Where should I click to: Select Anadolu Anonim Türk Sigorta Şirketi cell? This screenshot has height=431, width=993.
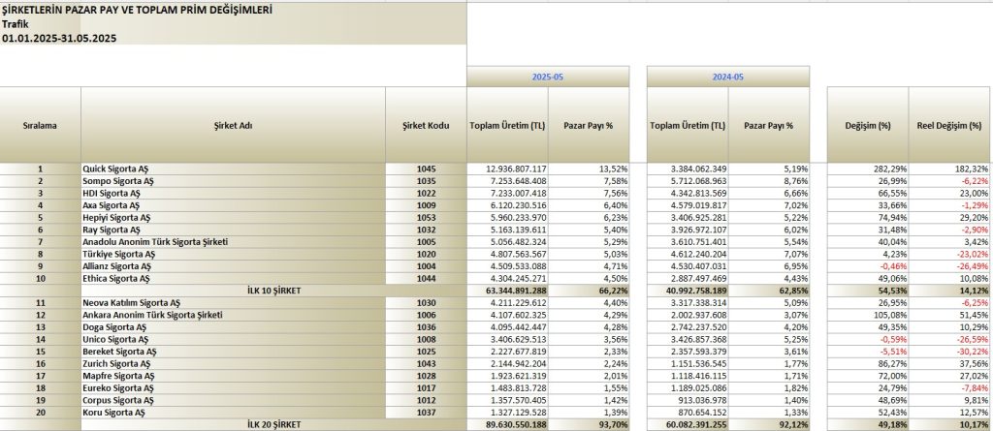tap(233, 242)
